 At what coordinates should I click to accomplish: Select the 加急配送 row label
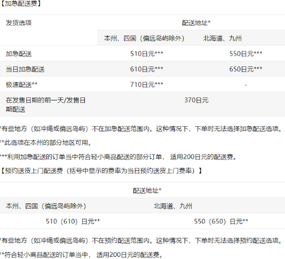[x=19, y=54]
